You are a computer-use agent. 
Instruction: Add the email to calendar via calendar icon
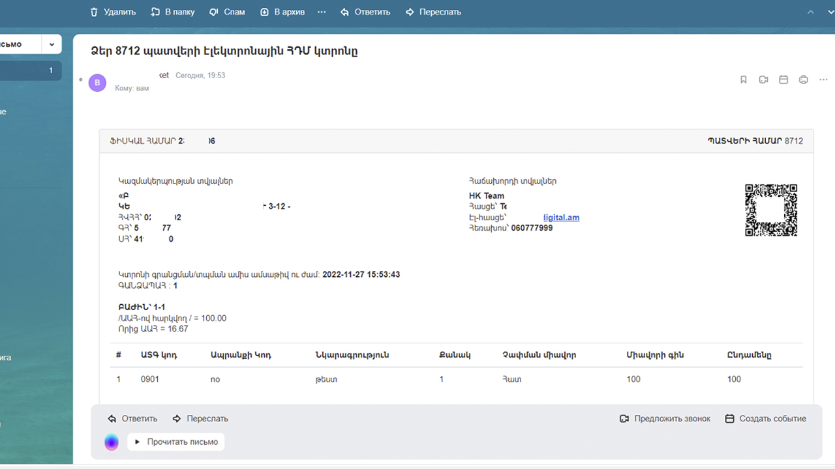pos(783,79)
